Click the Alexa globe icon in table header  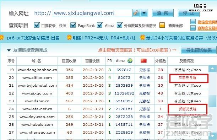click(x=130, y=61)
